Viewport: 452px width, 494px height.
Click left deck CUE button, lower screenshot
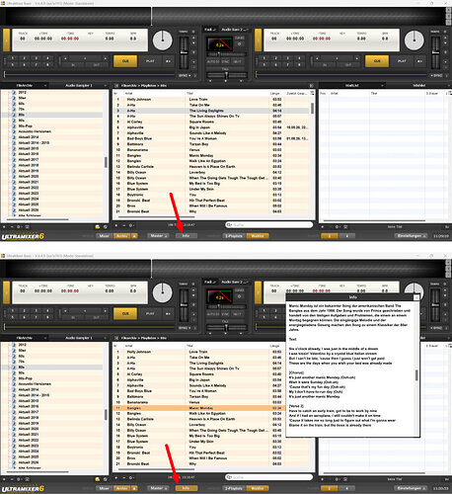coord(125,313)
